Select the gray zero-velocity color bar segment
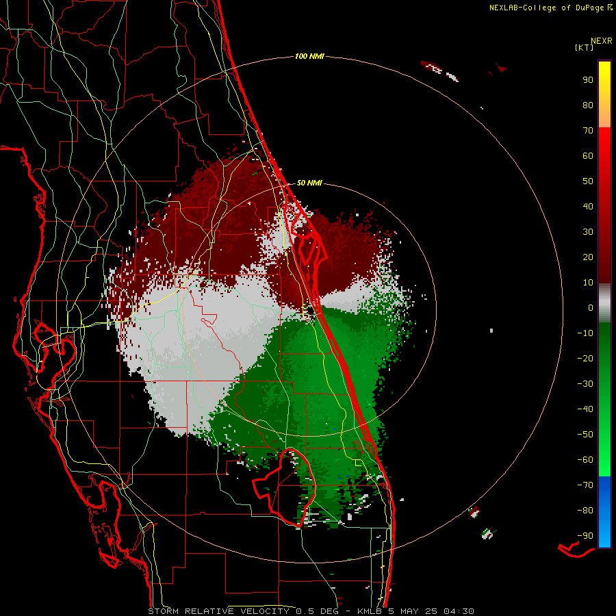616x616 pixels. pyautogui.click(x=604, y=303)
